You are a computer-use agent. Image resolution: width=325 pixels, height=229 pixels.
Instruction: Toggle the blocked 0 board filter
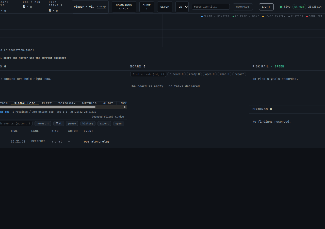176,74
